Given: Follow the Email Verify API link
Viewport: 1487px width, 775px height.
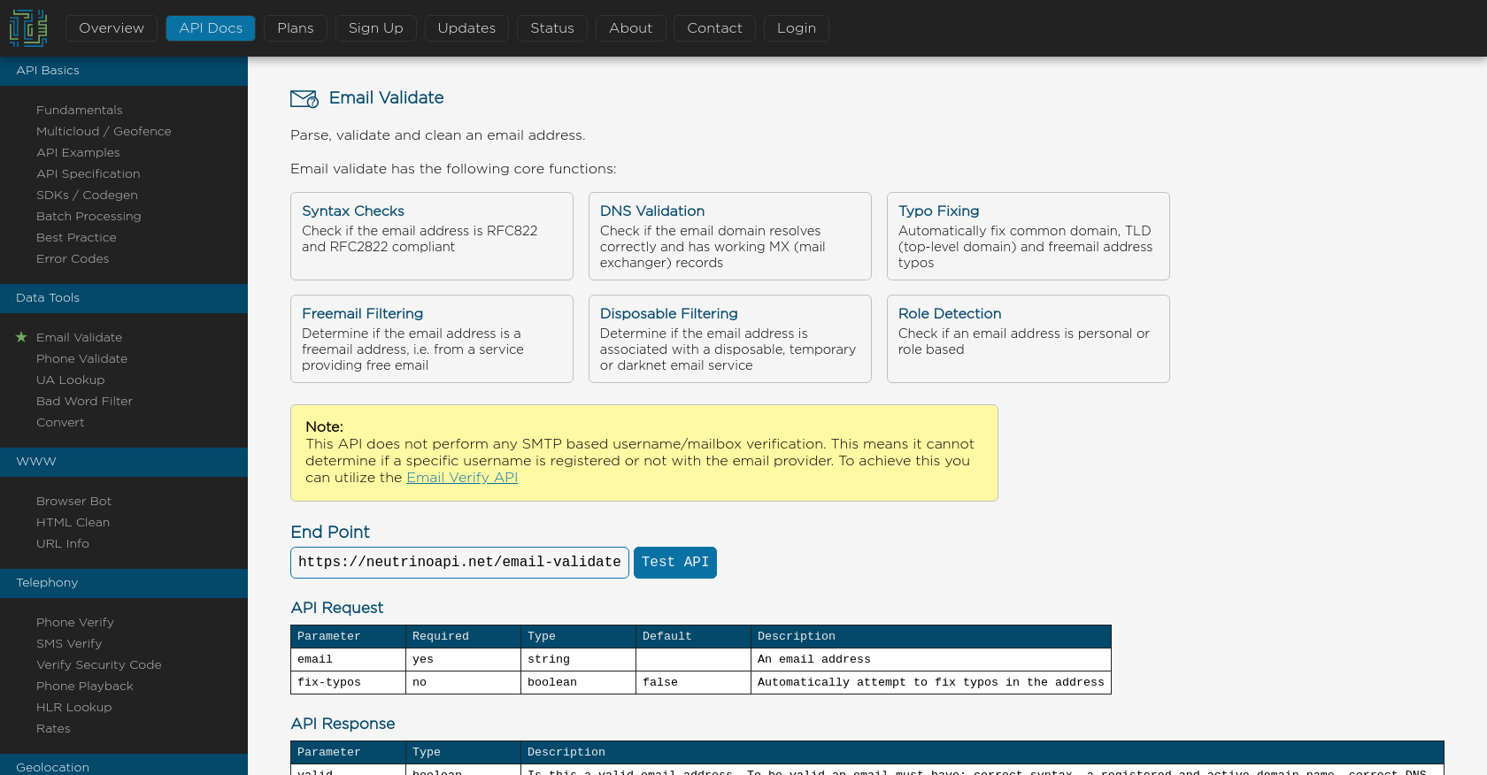Looking at the screenshot, I should point(462,478).
